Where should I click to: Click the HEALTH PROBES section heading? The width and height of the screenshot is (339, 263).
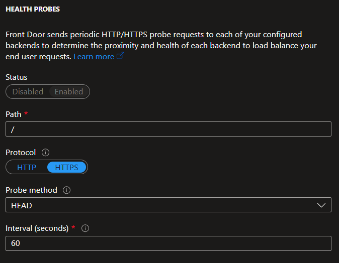click(x=33, y=9)
